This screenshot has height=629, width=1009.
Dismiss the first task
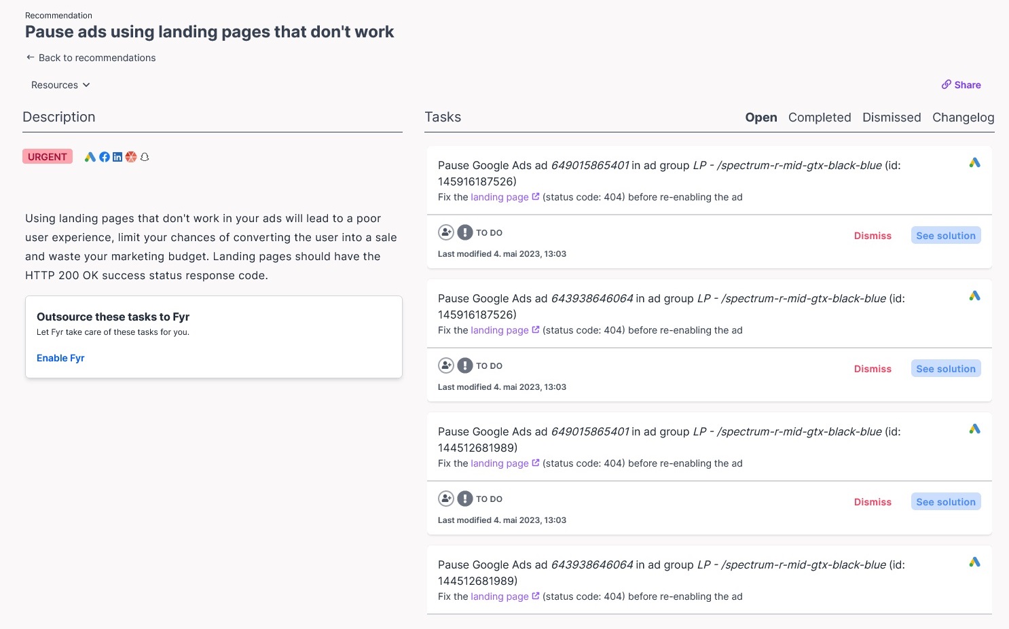pyautogui.click(x=873, y=235)
